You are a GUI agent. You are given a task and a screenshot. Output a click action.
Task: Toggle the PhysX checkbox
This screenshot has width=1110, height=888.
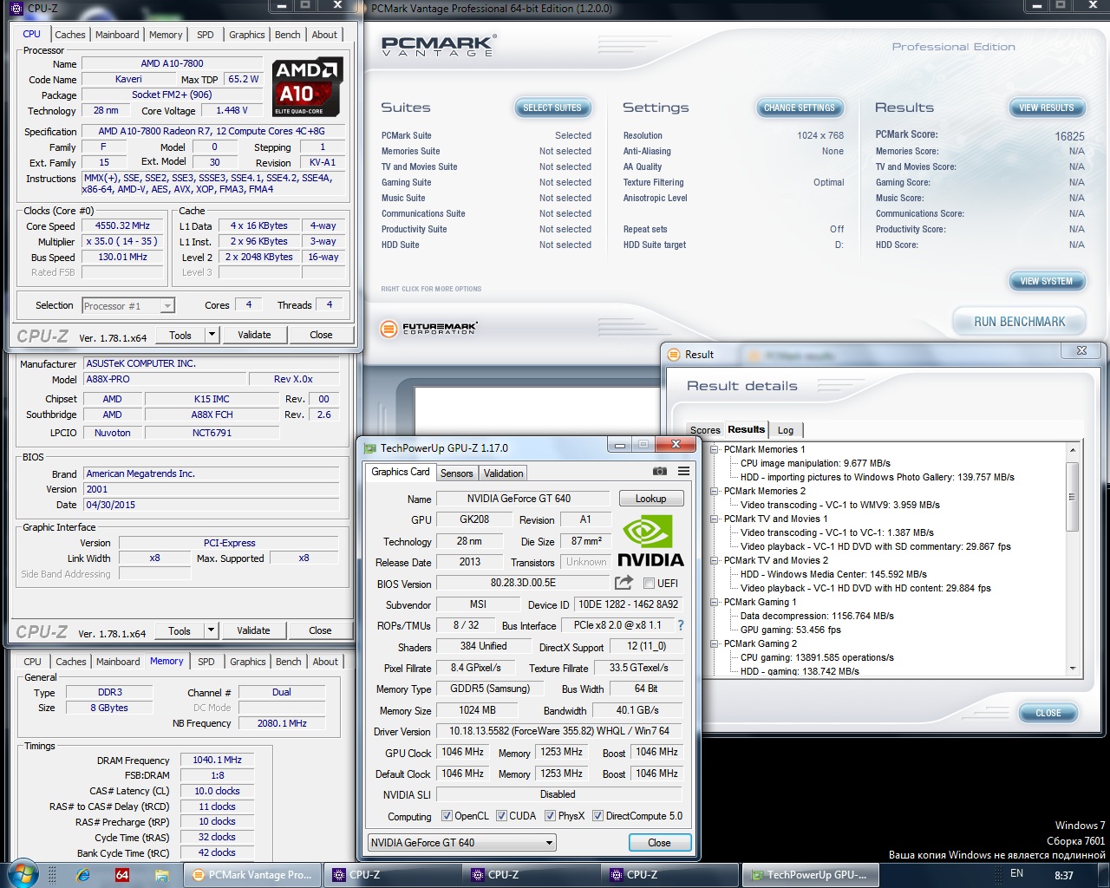coord(550,816)
